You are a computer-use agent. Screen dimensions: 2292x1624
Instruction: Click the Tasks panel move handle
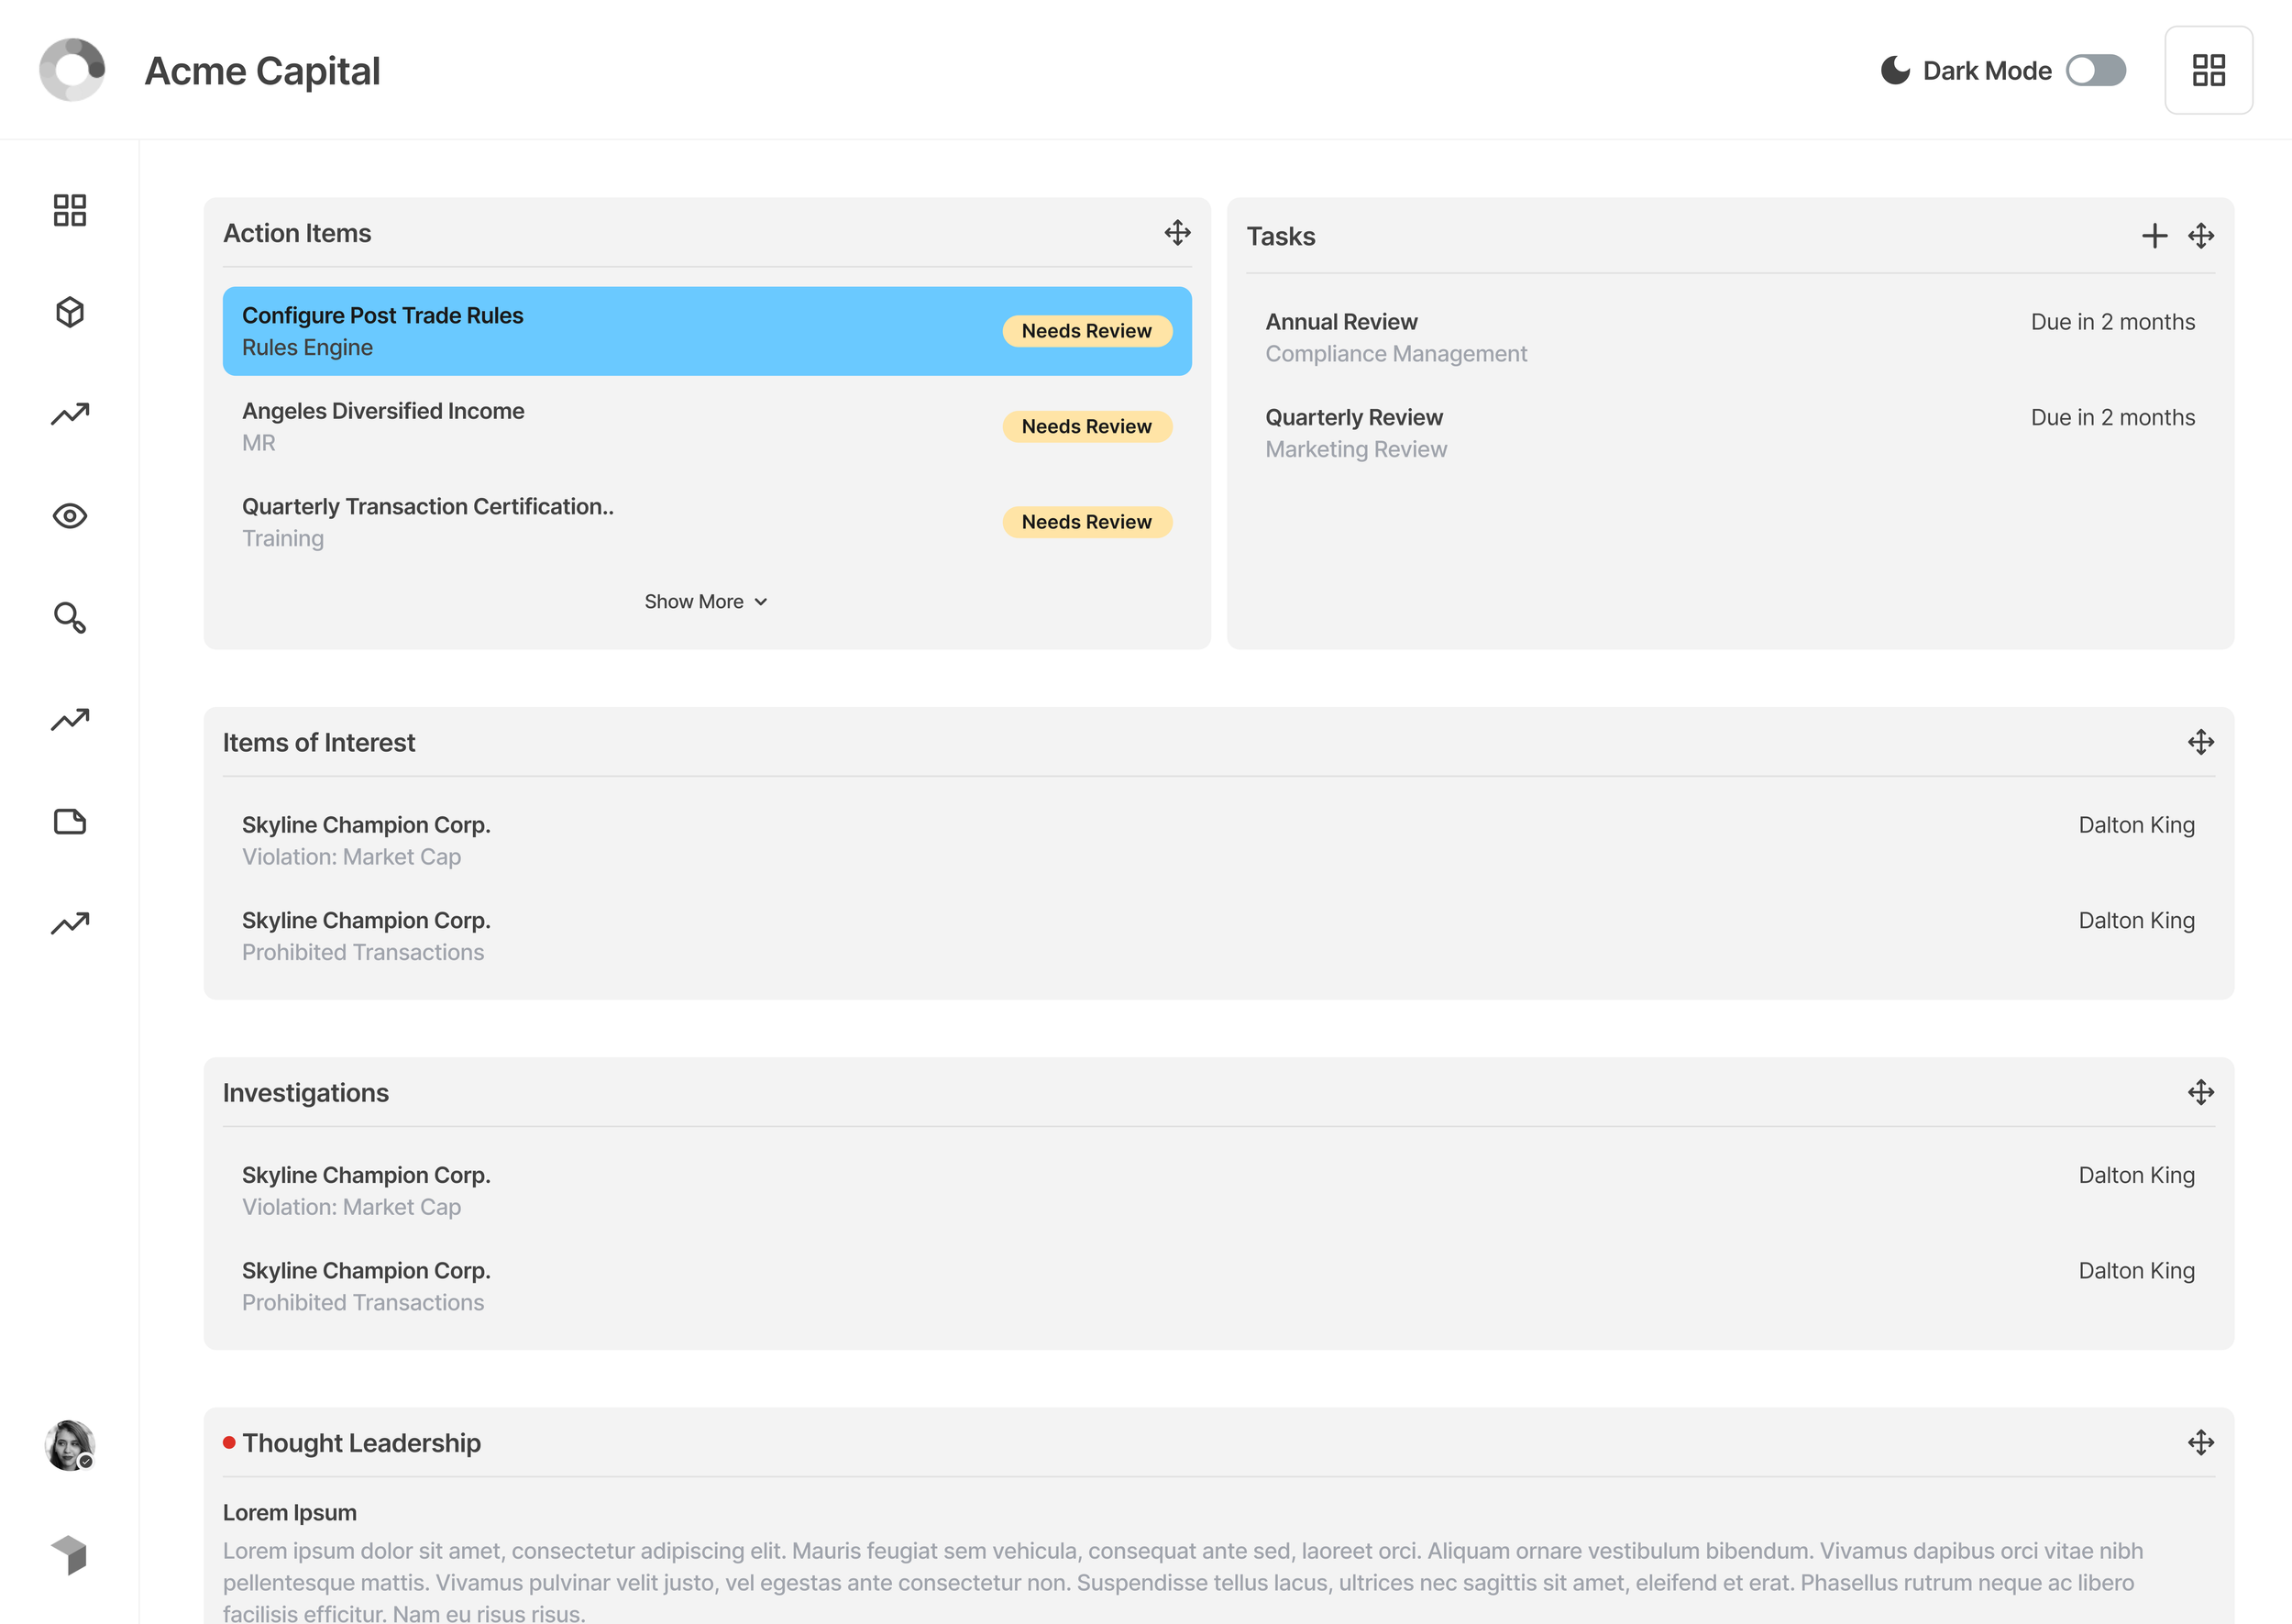click(2200, 236)
